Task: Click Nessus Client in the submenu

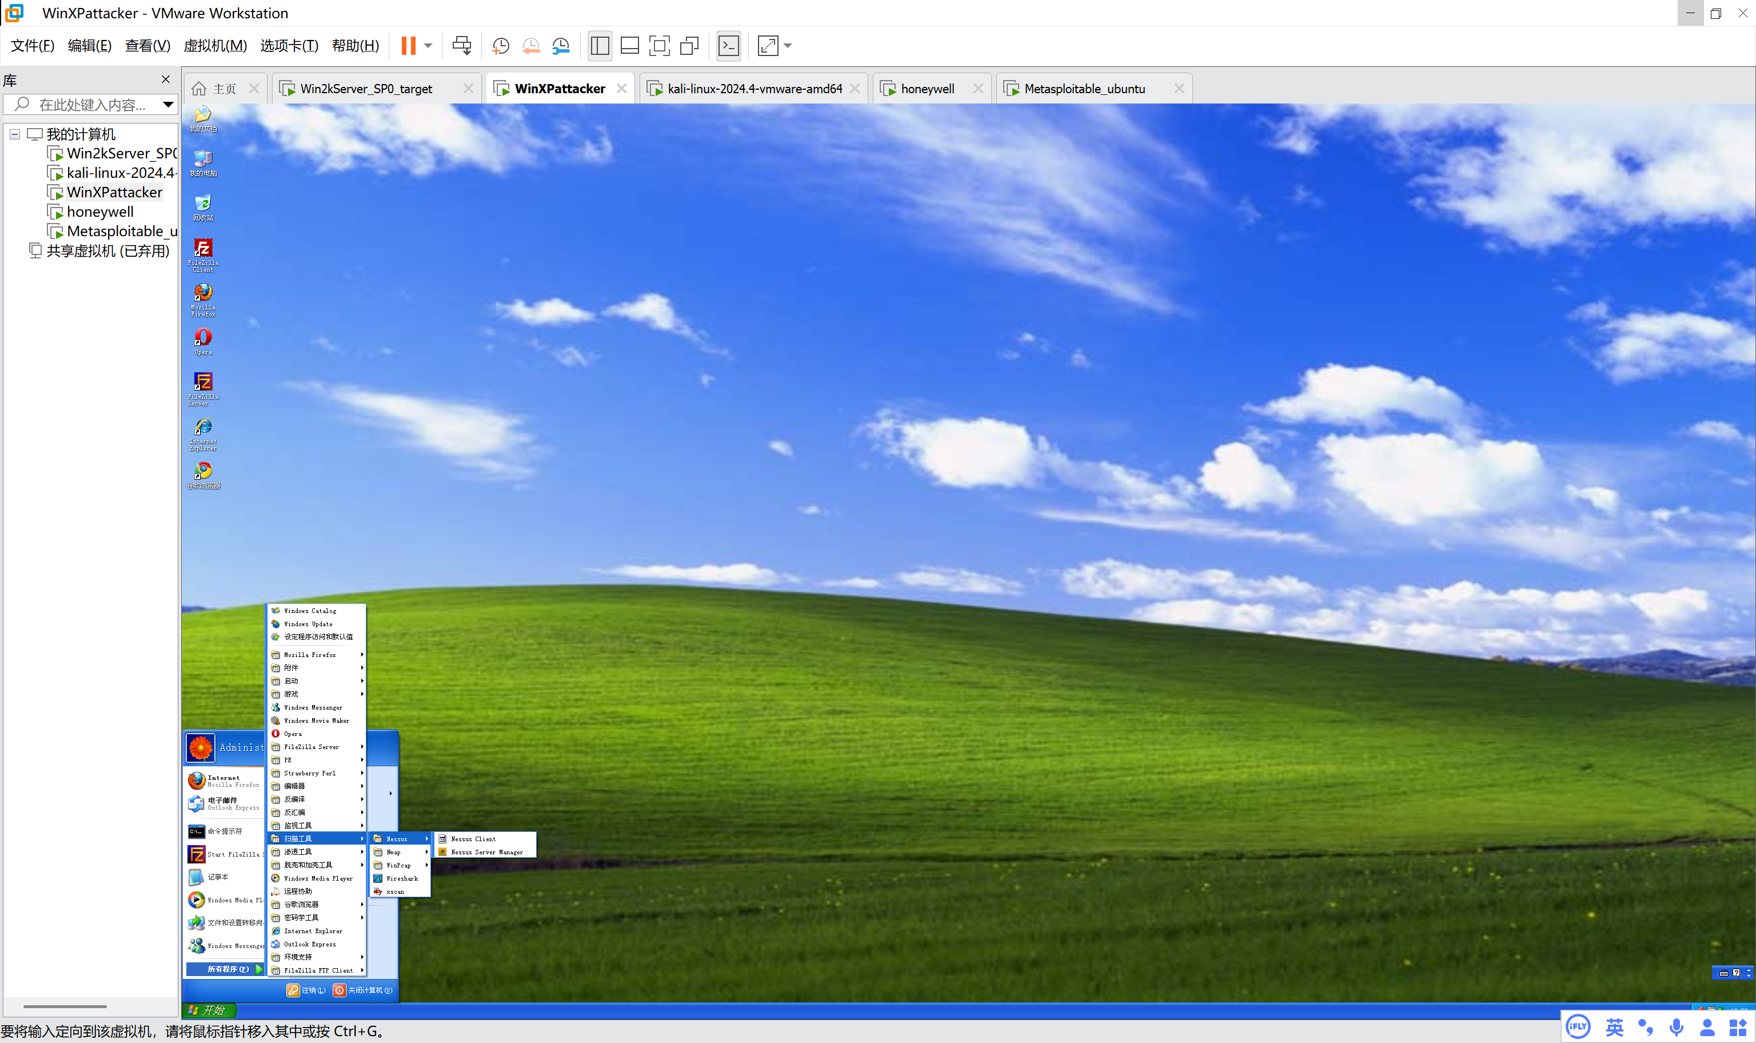Action: point(473,839)
